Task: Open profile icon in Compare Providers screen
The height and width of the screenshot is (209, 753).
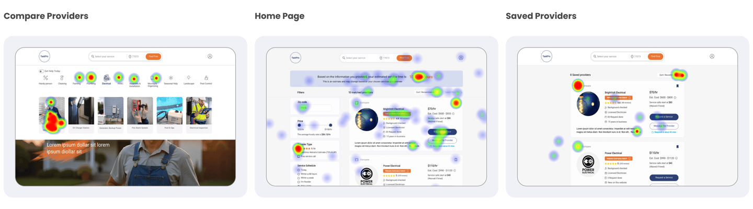Action: click(x=210, y=56)
